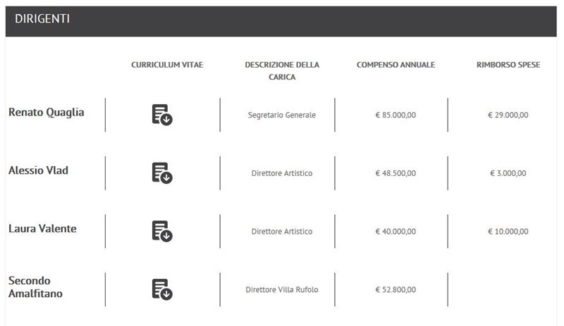Screen dimensions: 564x326
Task: Click the Segretario Generale role text
Action: (x=281, y=115)
